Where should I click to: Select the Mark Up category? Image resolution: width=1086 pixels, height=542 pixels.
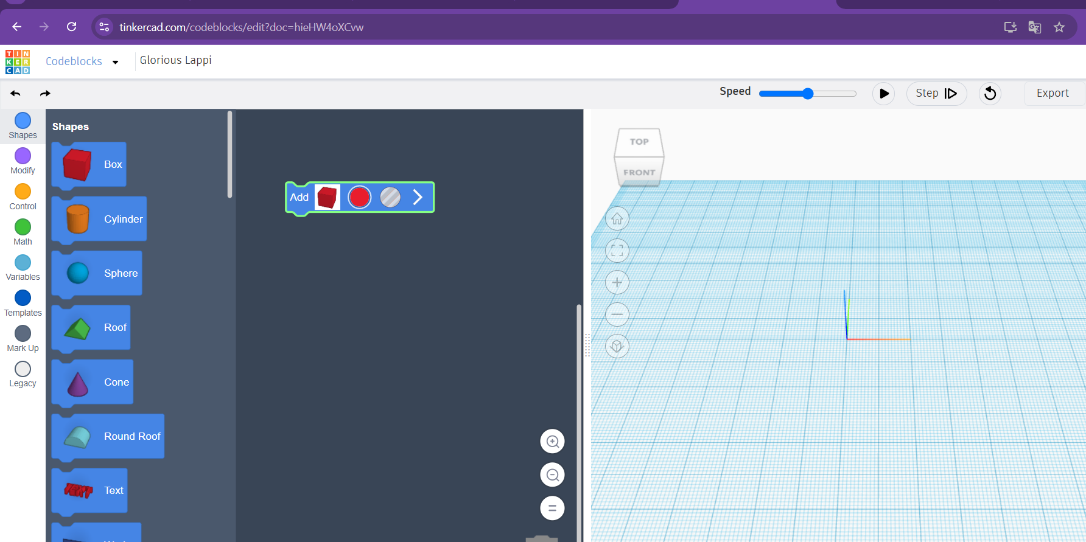tap(23, 339)
